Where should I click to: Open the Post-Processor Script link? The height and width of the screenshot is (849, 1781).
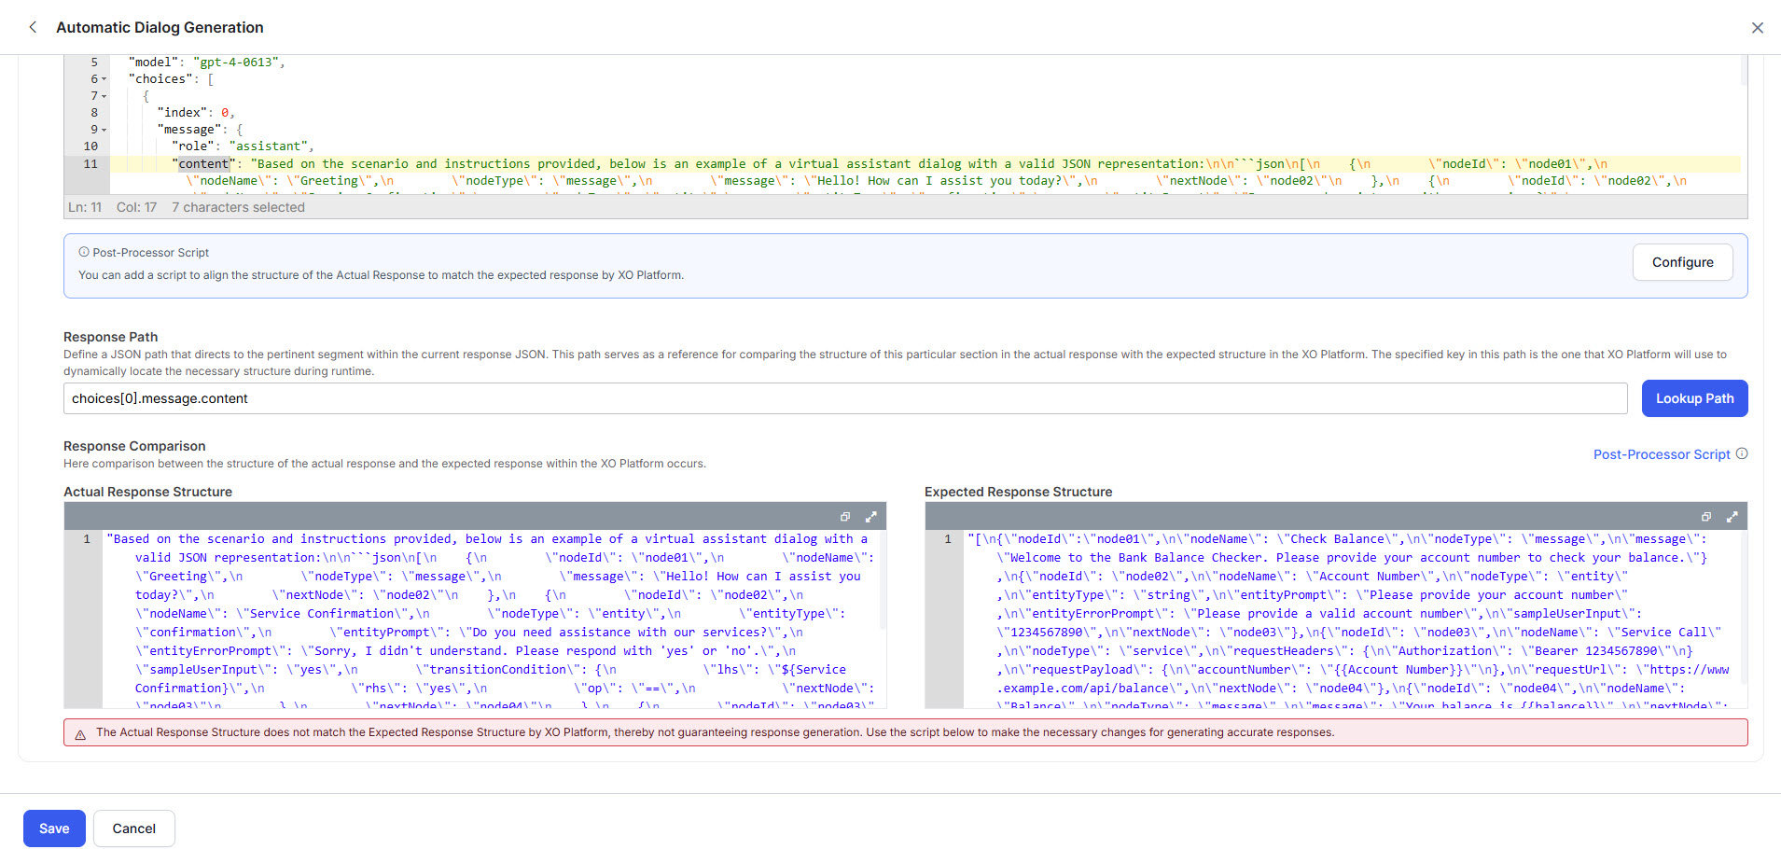click(1662, 454)
